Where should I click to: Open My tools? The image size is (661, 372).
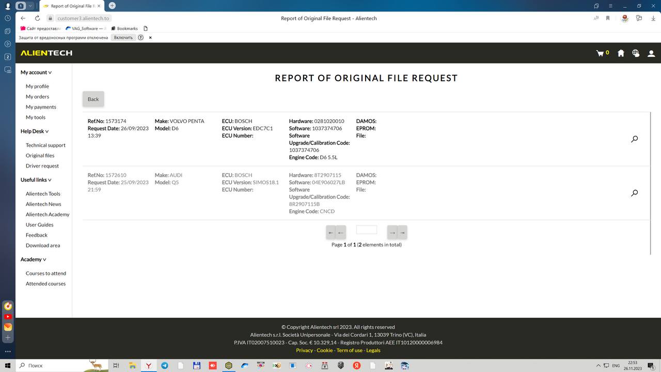36,117
